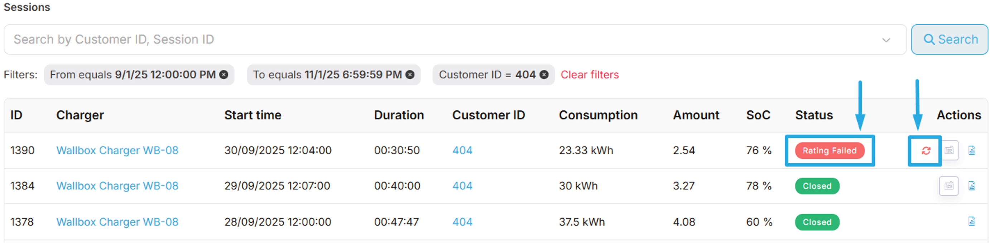
Task: Remove the From date filter chip
Action: pyautogui.click(x=224, y=75)
